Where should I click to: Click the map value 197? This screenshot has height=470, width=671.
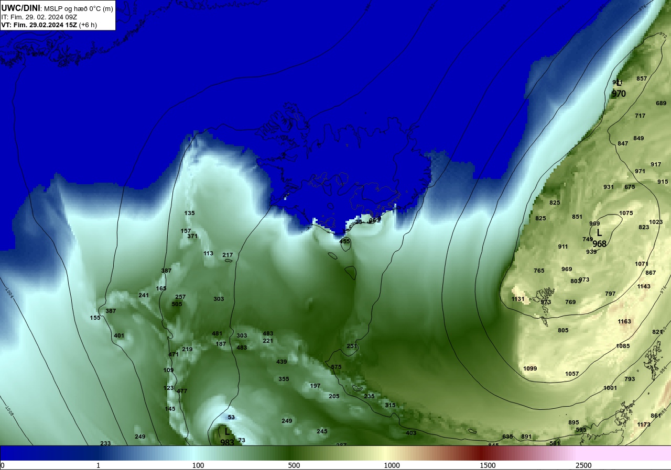point(315,386)
